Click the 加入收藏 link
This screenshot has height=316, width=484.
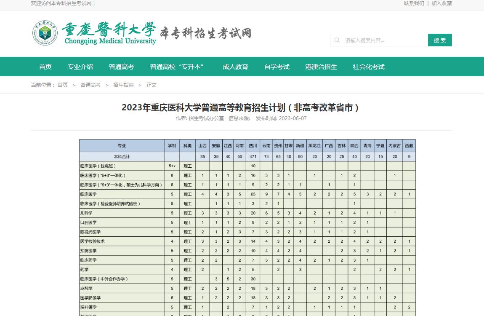pos(441,3)
